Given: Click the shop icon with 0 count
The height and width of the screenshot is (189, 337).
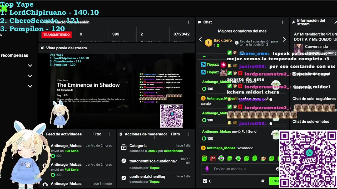Looking at the screenshot, I should coord(205,181).
